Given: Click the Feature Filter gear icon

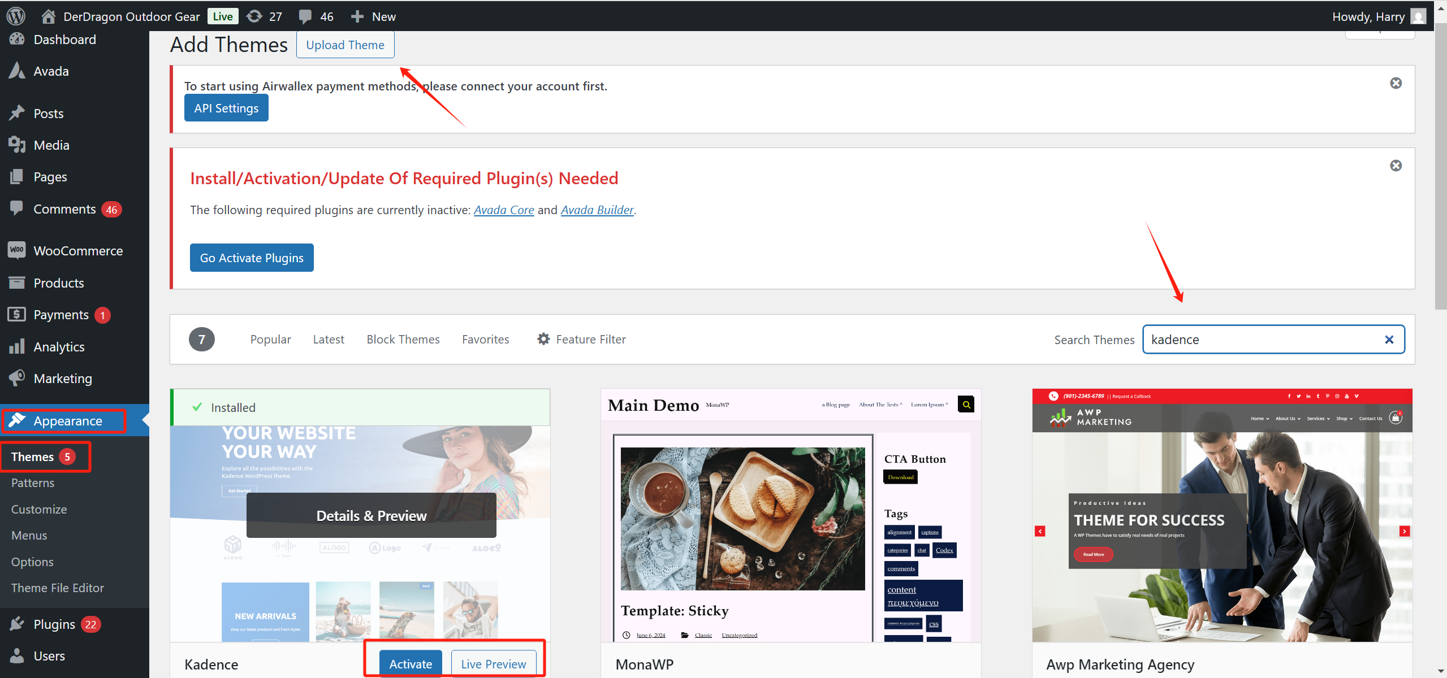Looking at the screenshot, I should pos(543,338).
